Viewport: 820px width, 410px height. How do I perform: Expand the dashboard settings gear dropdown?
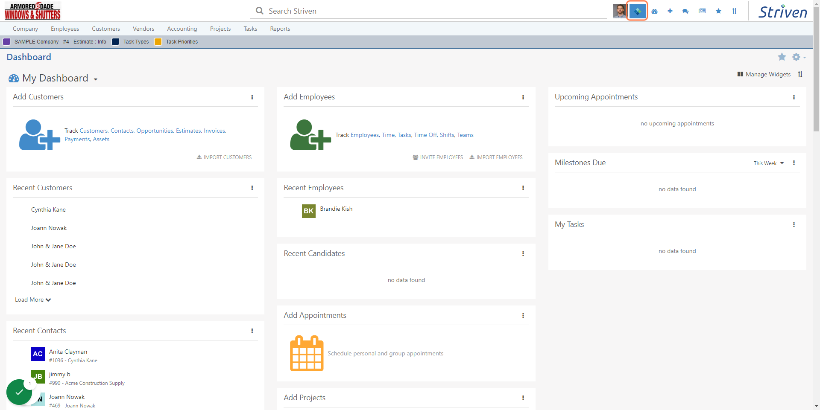(799, 57)
